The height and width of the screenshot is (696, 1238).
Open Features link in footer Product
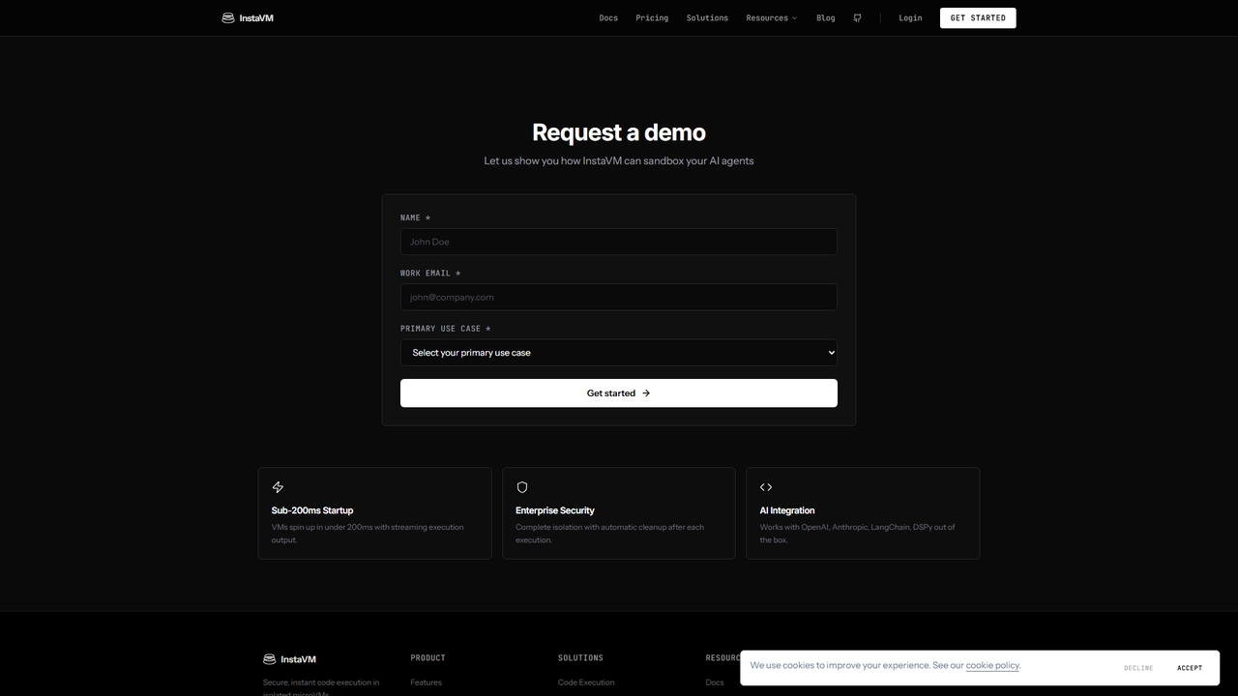[x=426, y=682]
